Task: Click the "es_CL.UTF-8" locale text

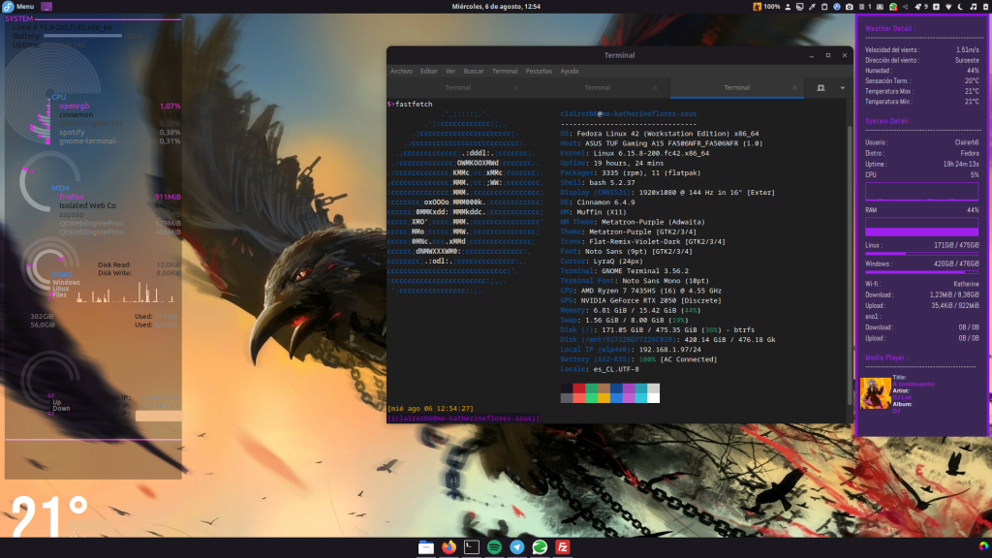Action: [616, 369]
